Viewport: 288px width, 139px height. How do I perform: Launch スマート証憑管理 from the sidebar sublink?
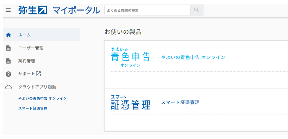point(33,109)
